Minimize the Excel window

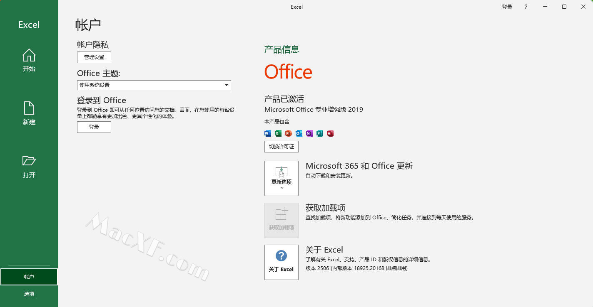click(x=545, y=7)
